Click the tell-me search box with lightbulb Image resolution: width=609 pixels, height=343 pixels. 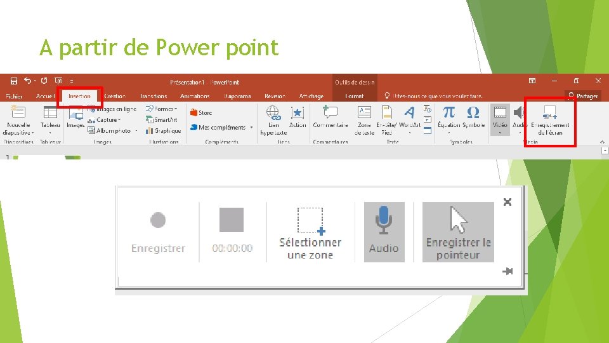tap(433, 96)
